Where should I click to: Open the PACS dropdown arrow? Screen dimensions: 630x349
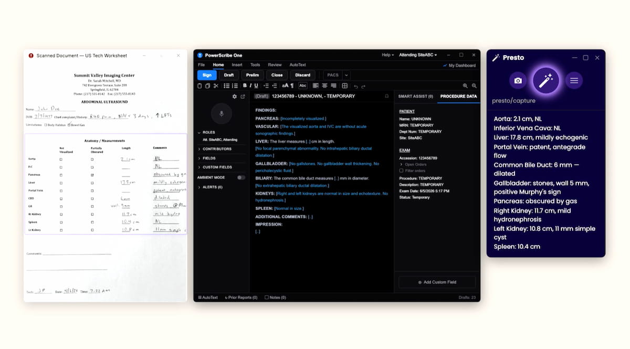pos(346,75)
